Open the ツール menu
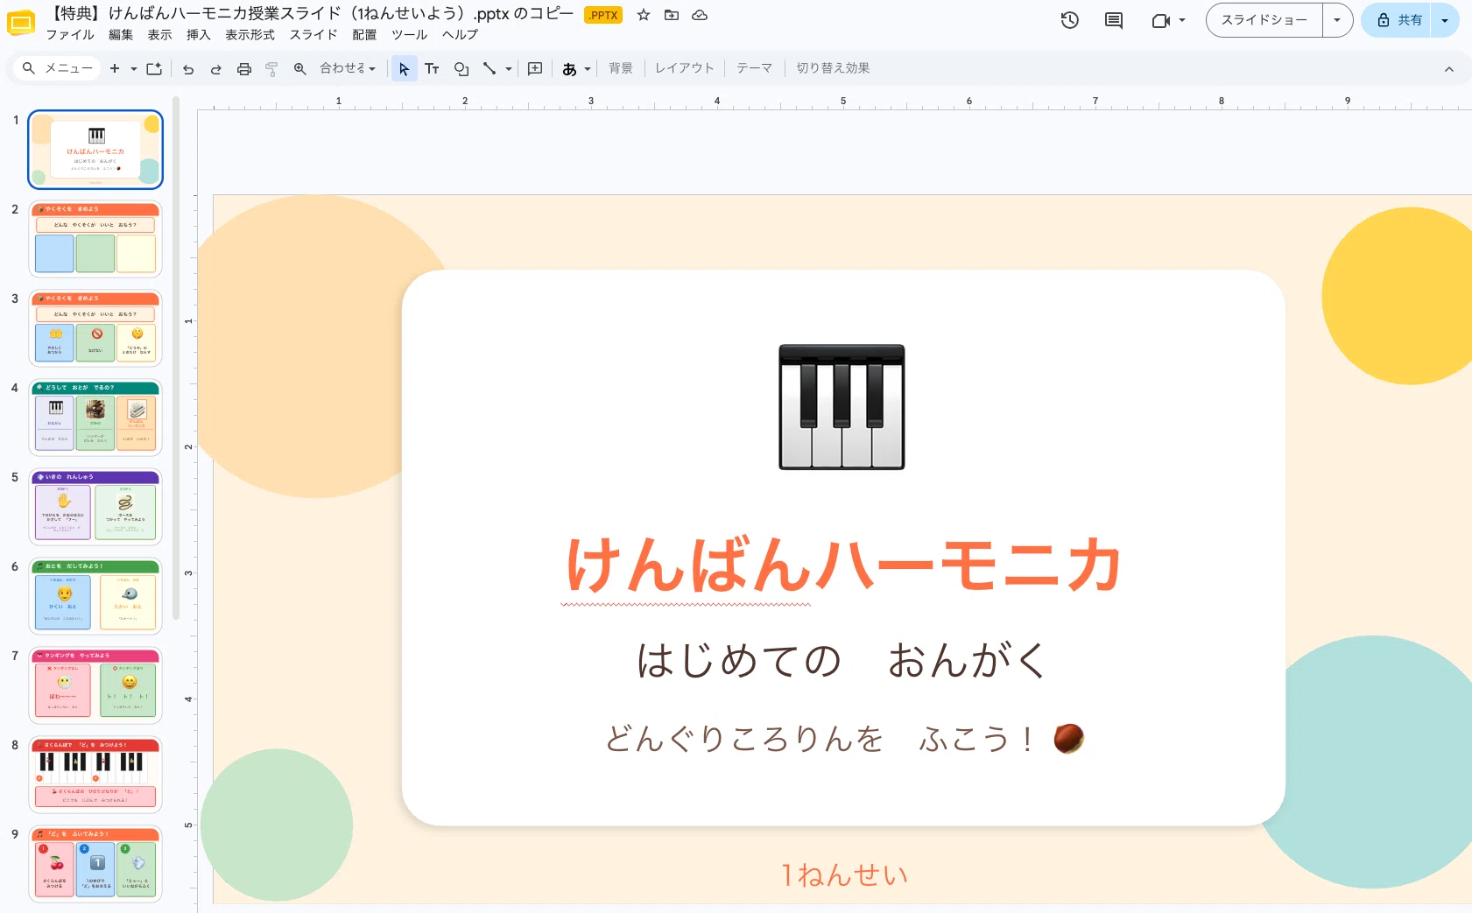The height and width of the screenshot is (913, 1472). pyautogui.click(x=409, y=35)
